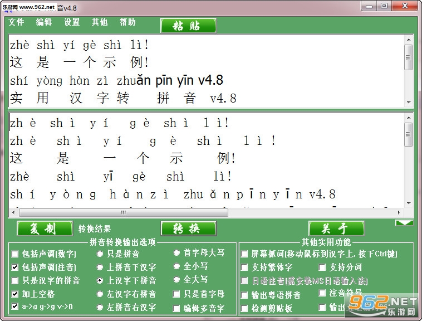Minimize the application window
This screenshot has width=422, height=321.
tap(369, 6)
